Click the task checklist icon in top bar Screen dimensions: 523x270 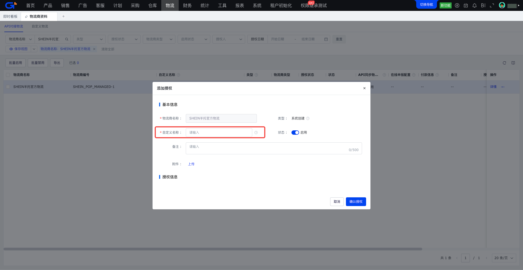[x=466, y=5]
